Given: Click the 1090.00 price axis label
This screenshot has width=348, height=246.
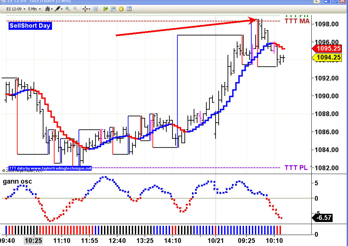Looking at the screenshot, I should [x=327, y=96].
